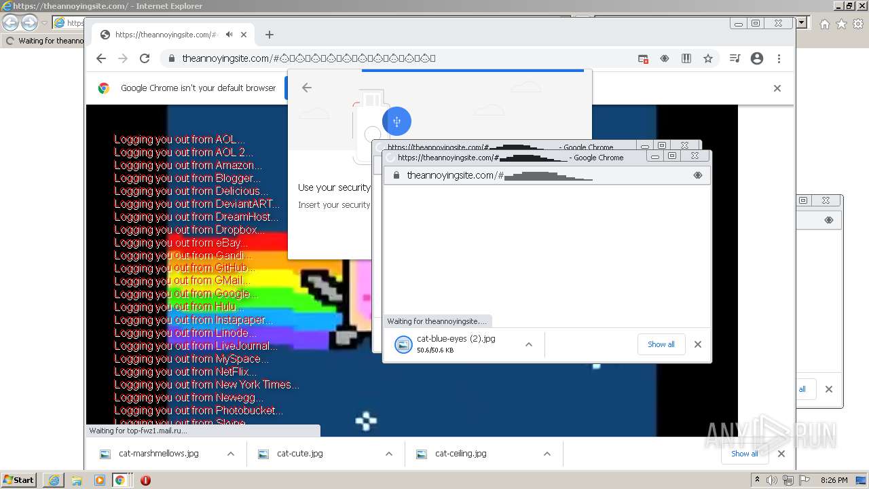Open the cat-cute.jpg download
The image size is (869, 489).
pos(299,454)
